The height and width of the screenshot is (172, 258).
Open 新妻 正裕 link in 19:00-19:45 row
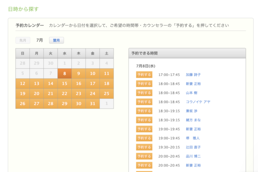(193, 129)
